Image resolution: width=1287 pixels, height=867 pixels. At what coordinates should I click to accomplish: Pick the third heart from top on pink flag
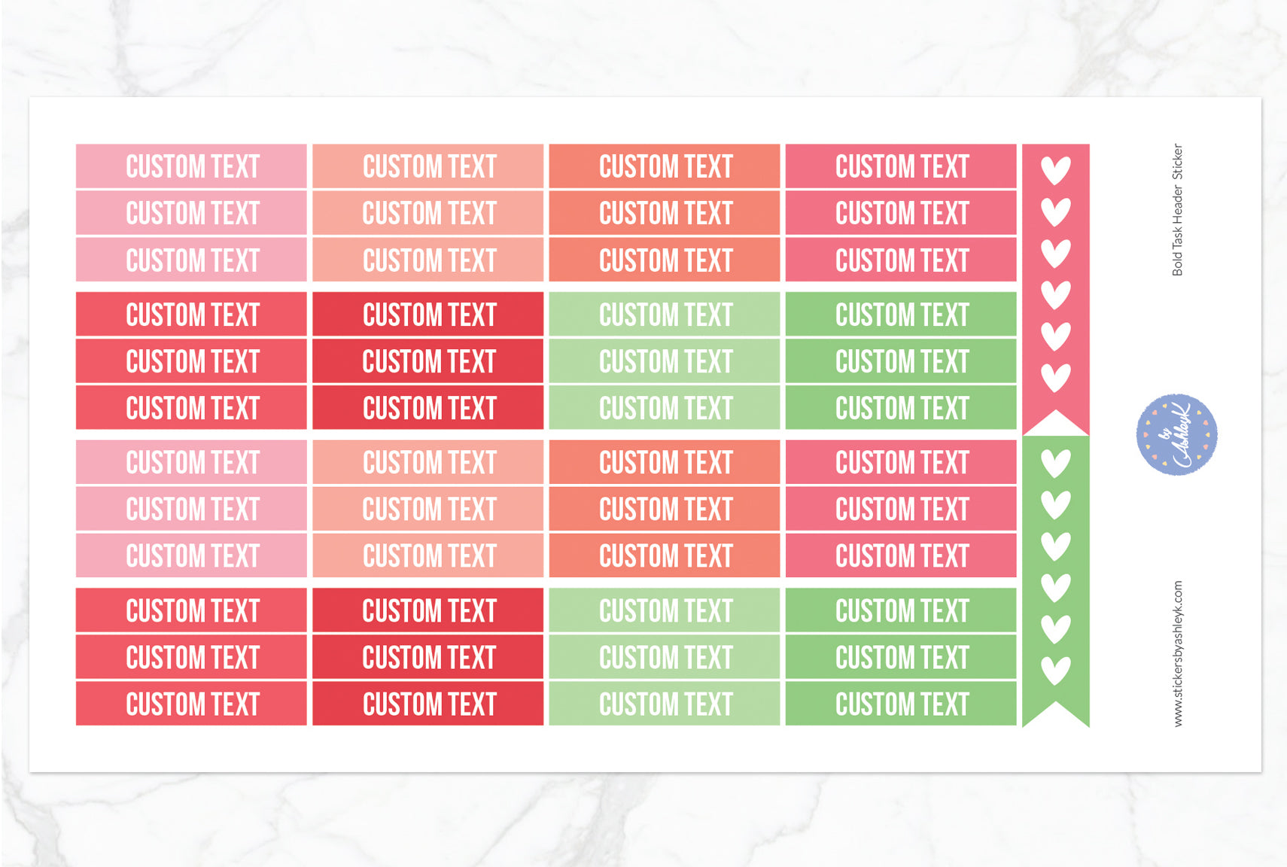(1055, 253)
